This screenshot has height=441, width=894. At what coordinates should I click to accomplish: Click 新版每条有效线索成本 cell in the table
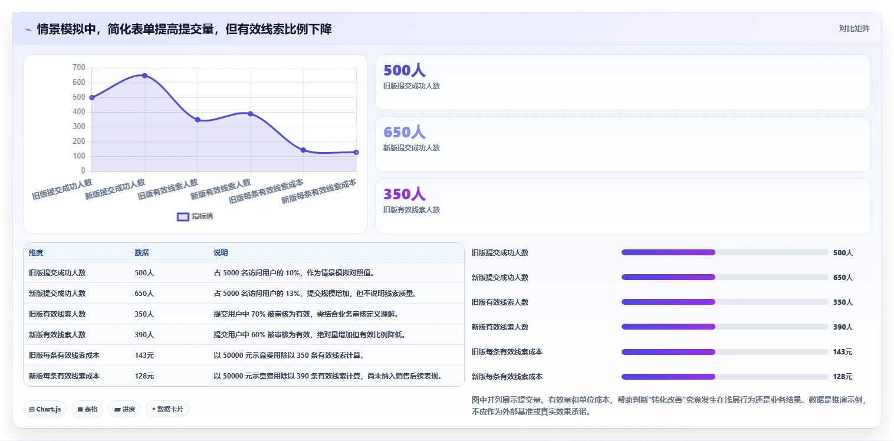click(64, 376)
